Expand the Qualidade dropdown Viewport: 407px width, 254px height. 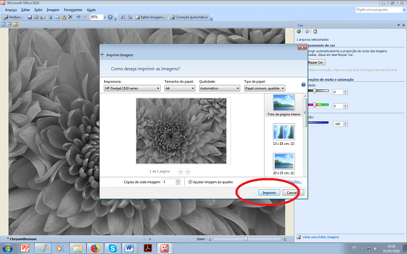pos(220,88)
